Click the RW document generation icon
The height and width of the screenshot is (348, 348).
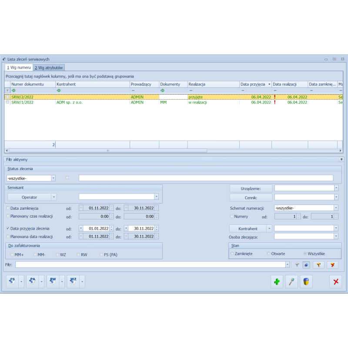click(x=52, y=281)
